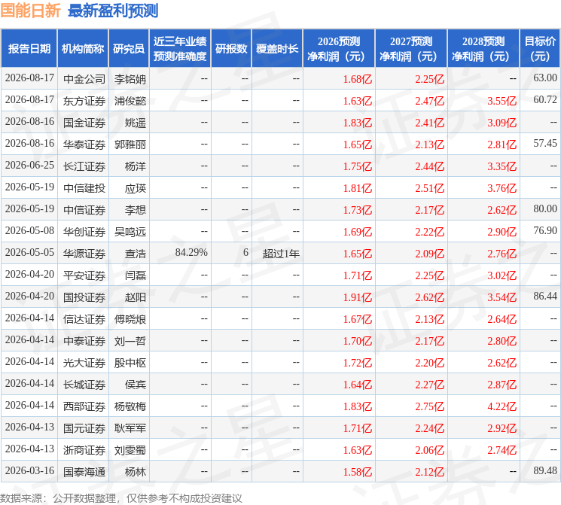This screenshot has width=561, height=505.
Task: Open the 国能日新 title link
Action: coord(30,11)
